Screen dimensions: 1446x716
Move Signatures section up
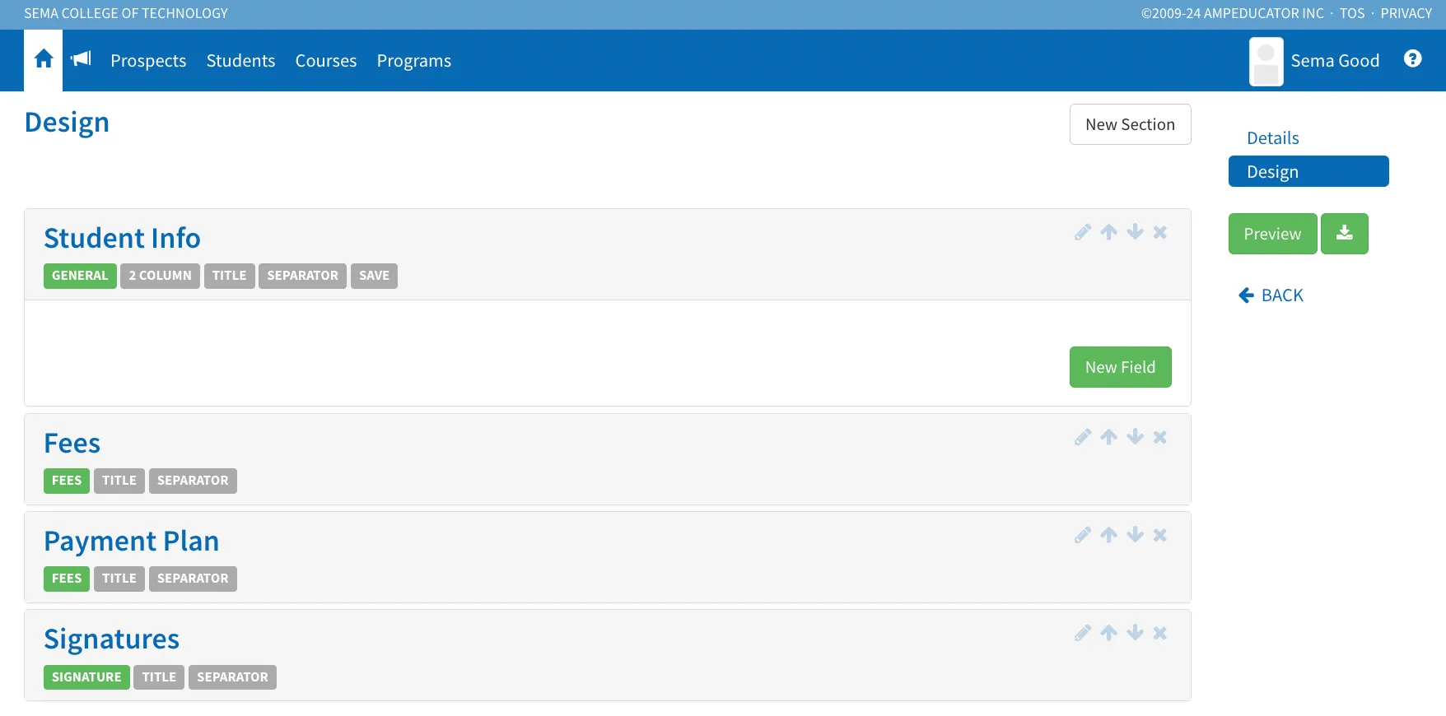pos(1108,633)
